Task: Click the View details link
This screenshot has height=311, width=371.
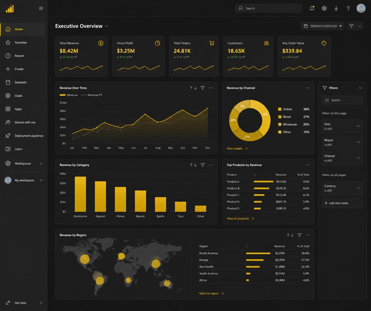Action: [x=237, y=149]
